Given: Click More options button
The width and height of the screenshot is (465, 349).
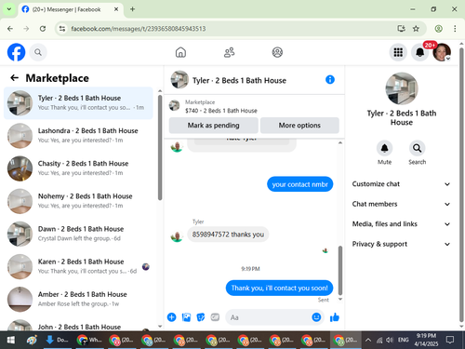Looking at the screenshot, I should coord(299,126).
